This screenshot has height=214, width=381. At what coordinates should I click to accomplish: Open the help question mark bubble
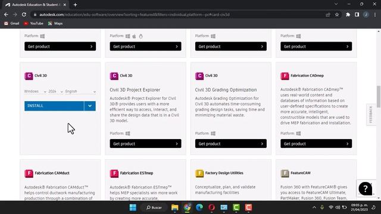(365, 188)
